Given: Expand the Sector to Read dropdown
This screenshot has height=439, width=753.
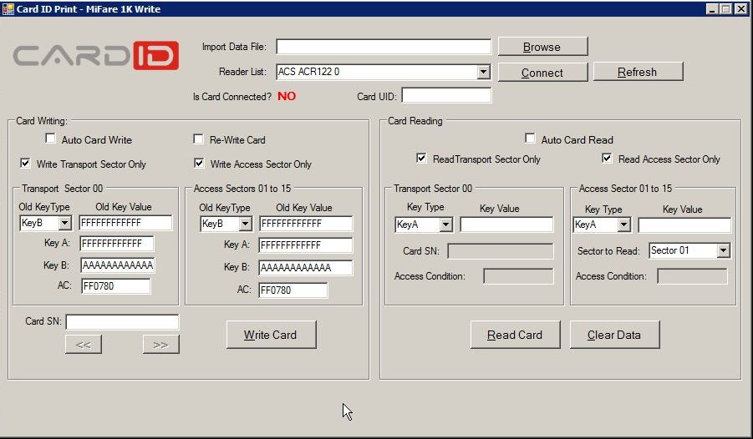Looking at the screenshot, I should [723, 250].
